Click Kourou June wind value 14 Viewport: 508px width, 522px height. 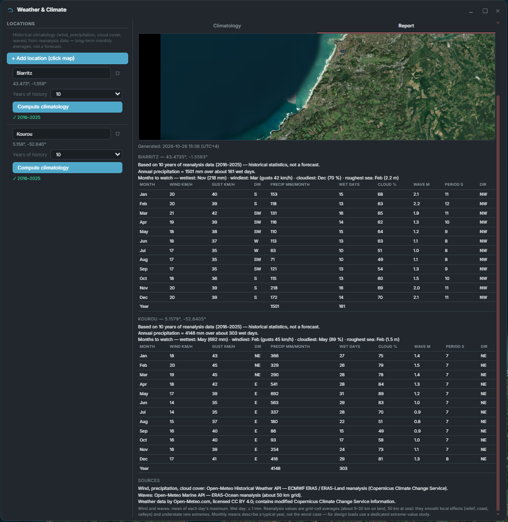pos(172,403)
